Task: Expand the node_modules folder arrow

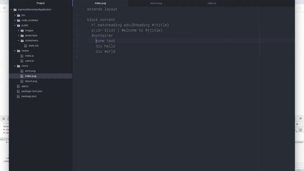Action: 15,20
